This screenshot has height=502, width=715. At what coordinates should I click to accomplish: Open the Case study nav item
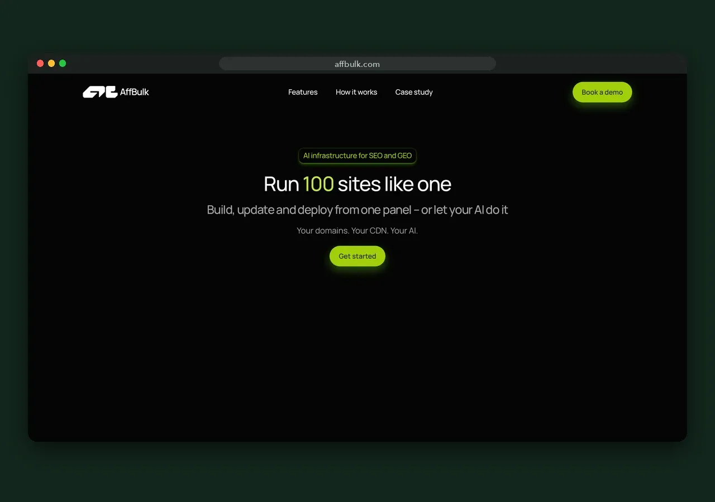[x=414, y=92]
